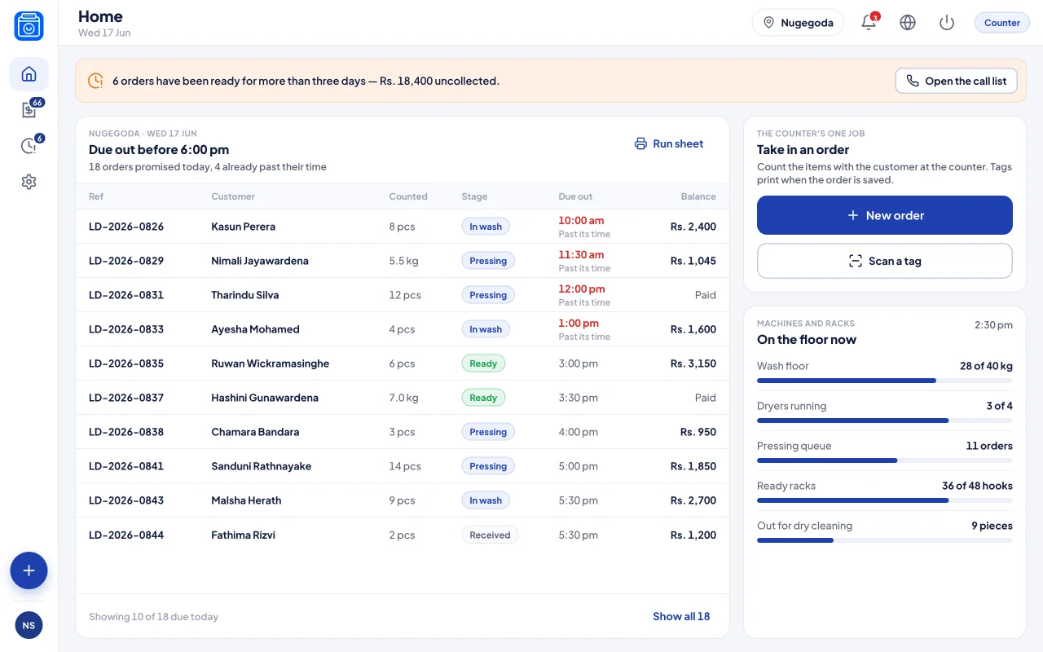Open the NS user avatar

(29, 625)
